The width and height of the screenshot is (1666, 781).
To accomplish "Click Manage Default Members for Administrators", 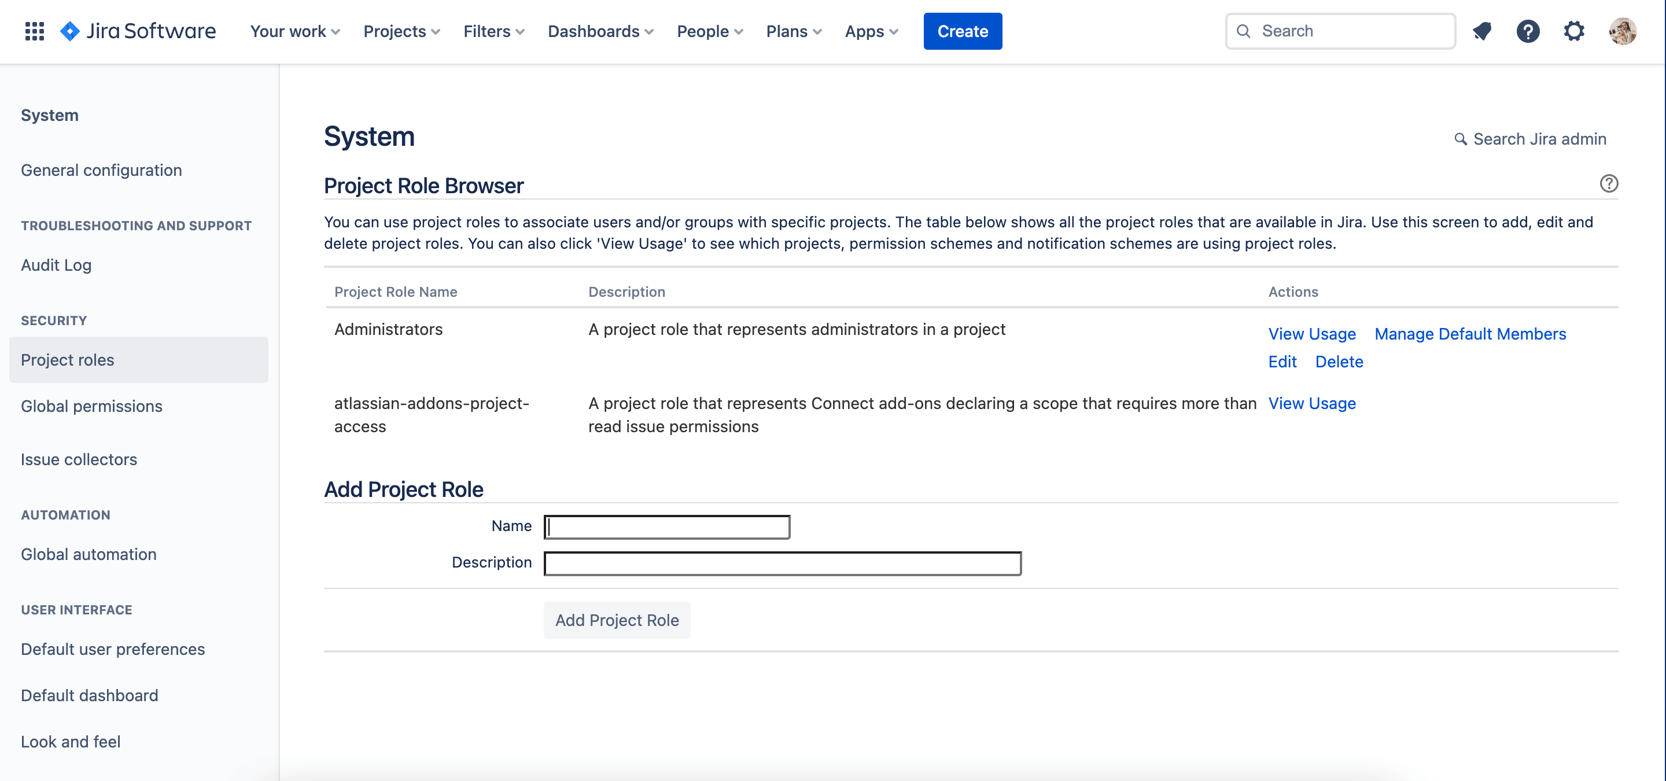I will click(1470, 334).
